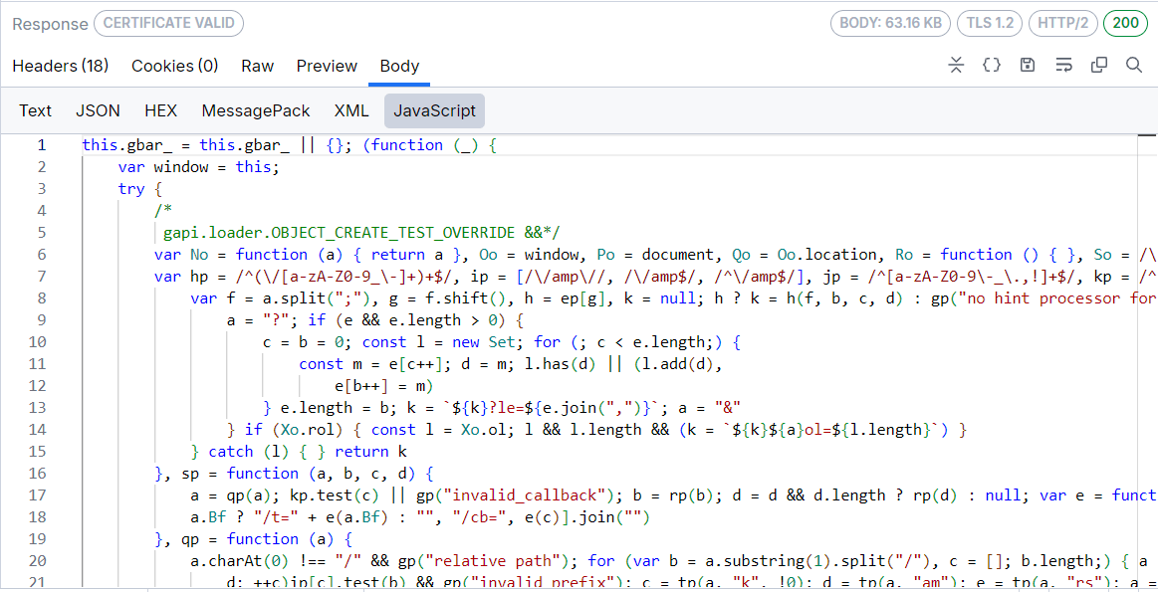This screenshot has height=592, width=1158.
Task: Switch to the Headers (18) tab
Action: pos(60,66)
